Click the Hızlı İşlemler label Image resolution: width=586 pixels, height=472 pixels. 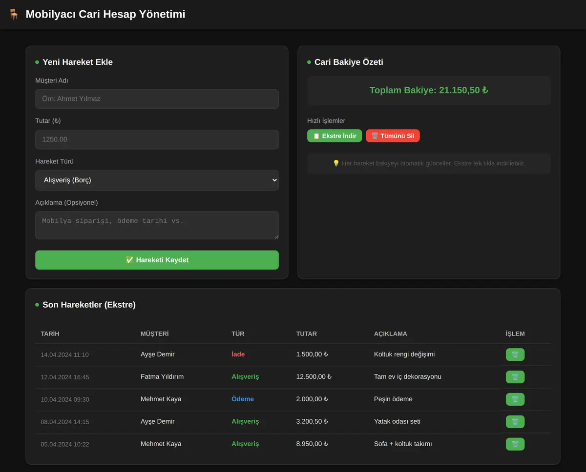click(326, 121)
